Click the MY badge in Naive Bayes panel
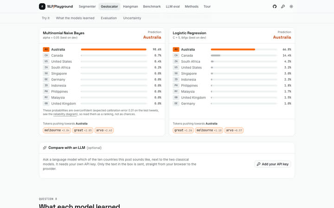 [46, 98]
